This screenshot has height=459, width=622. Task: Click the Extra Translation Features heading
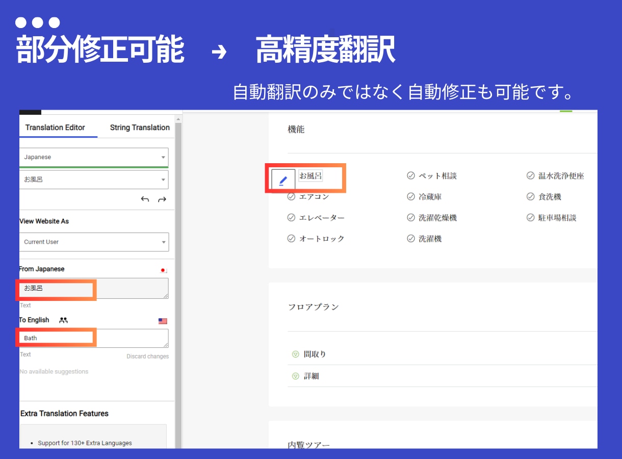click(64, 414)
